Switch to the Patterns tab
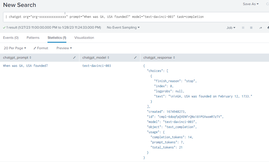The width and height of the screenshot is (269, 162). point(33,38)
